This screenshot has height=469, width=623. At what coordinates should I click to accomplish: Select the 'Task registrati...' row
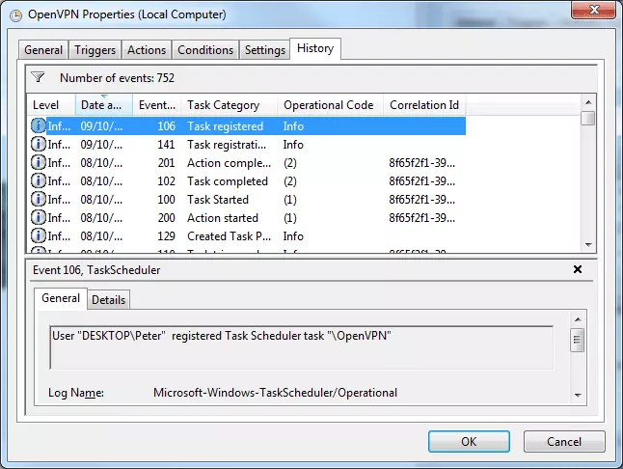point(246,145)
